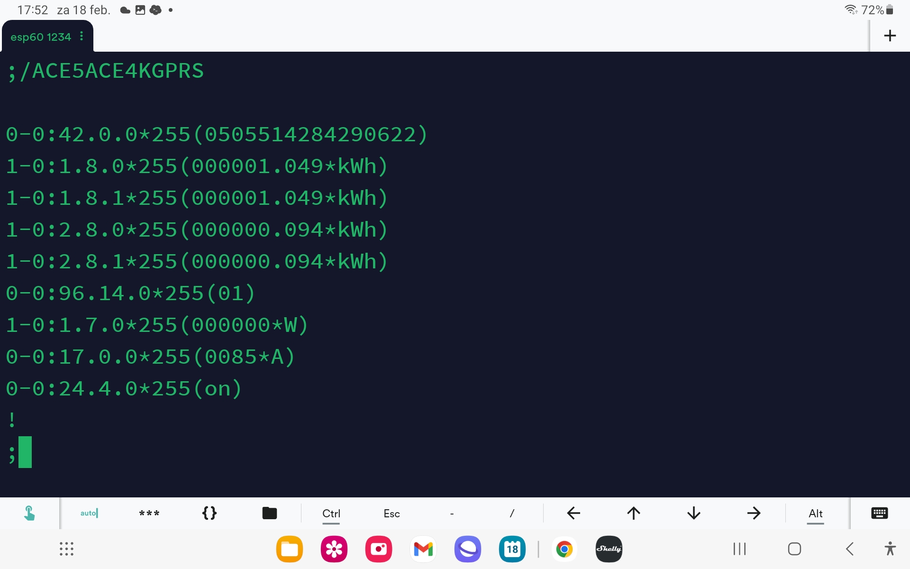The height and width of the screenshot is (569, 910).
Task: Open the Calendar app showing 18
Action: 512,549
